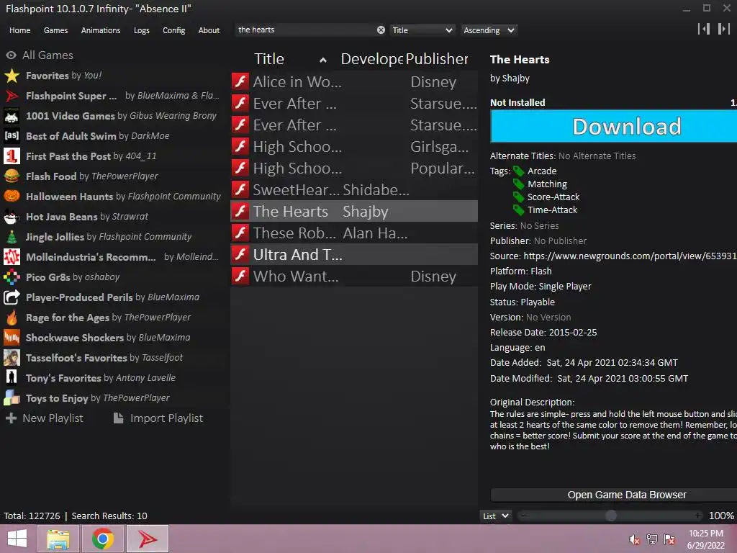Click the Jingle Jollies tree icon
The width and height of the screenshot is (737, 553).
[12, 237]
